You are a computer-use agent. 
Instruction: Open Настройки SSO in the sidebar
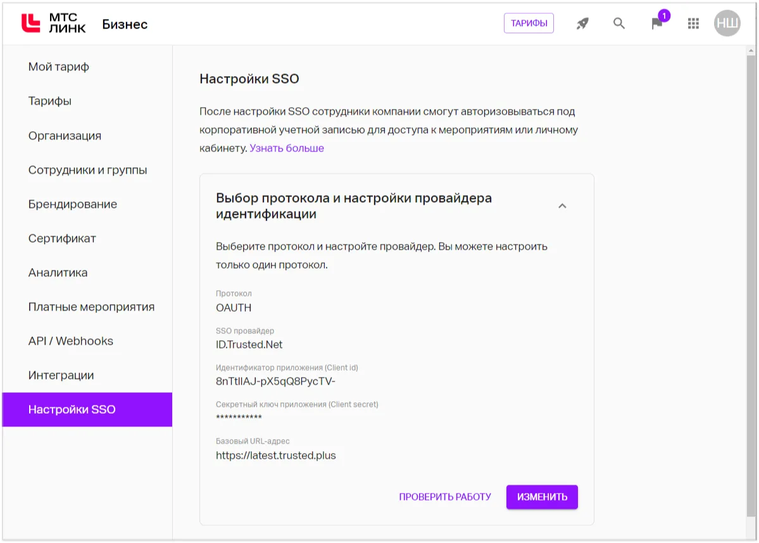(72, 409)
